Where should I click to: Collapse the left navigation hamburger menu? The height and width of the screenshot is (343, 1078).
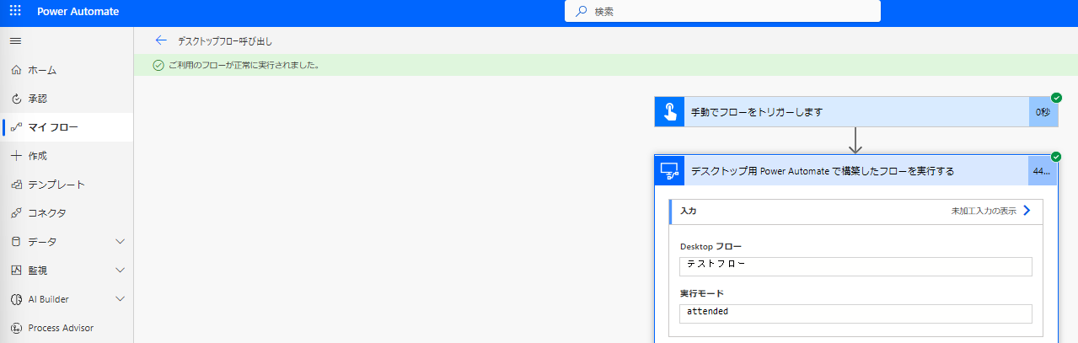tap(15, 40)
